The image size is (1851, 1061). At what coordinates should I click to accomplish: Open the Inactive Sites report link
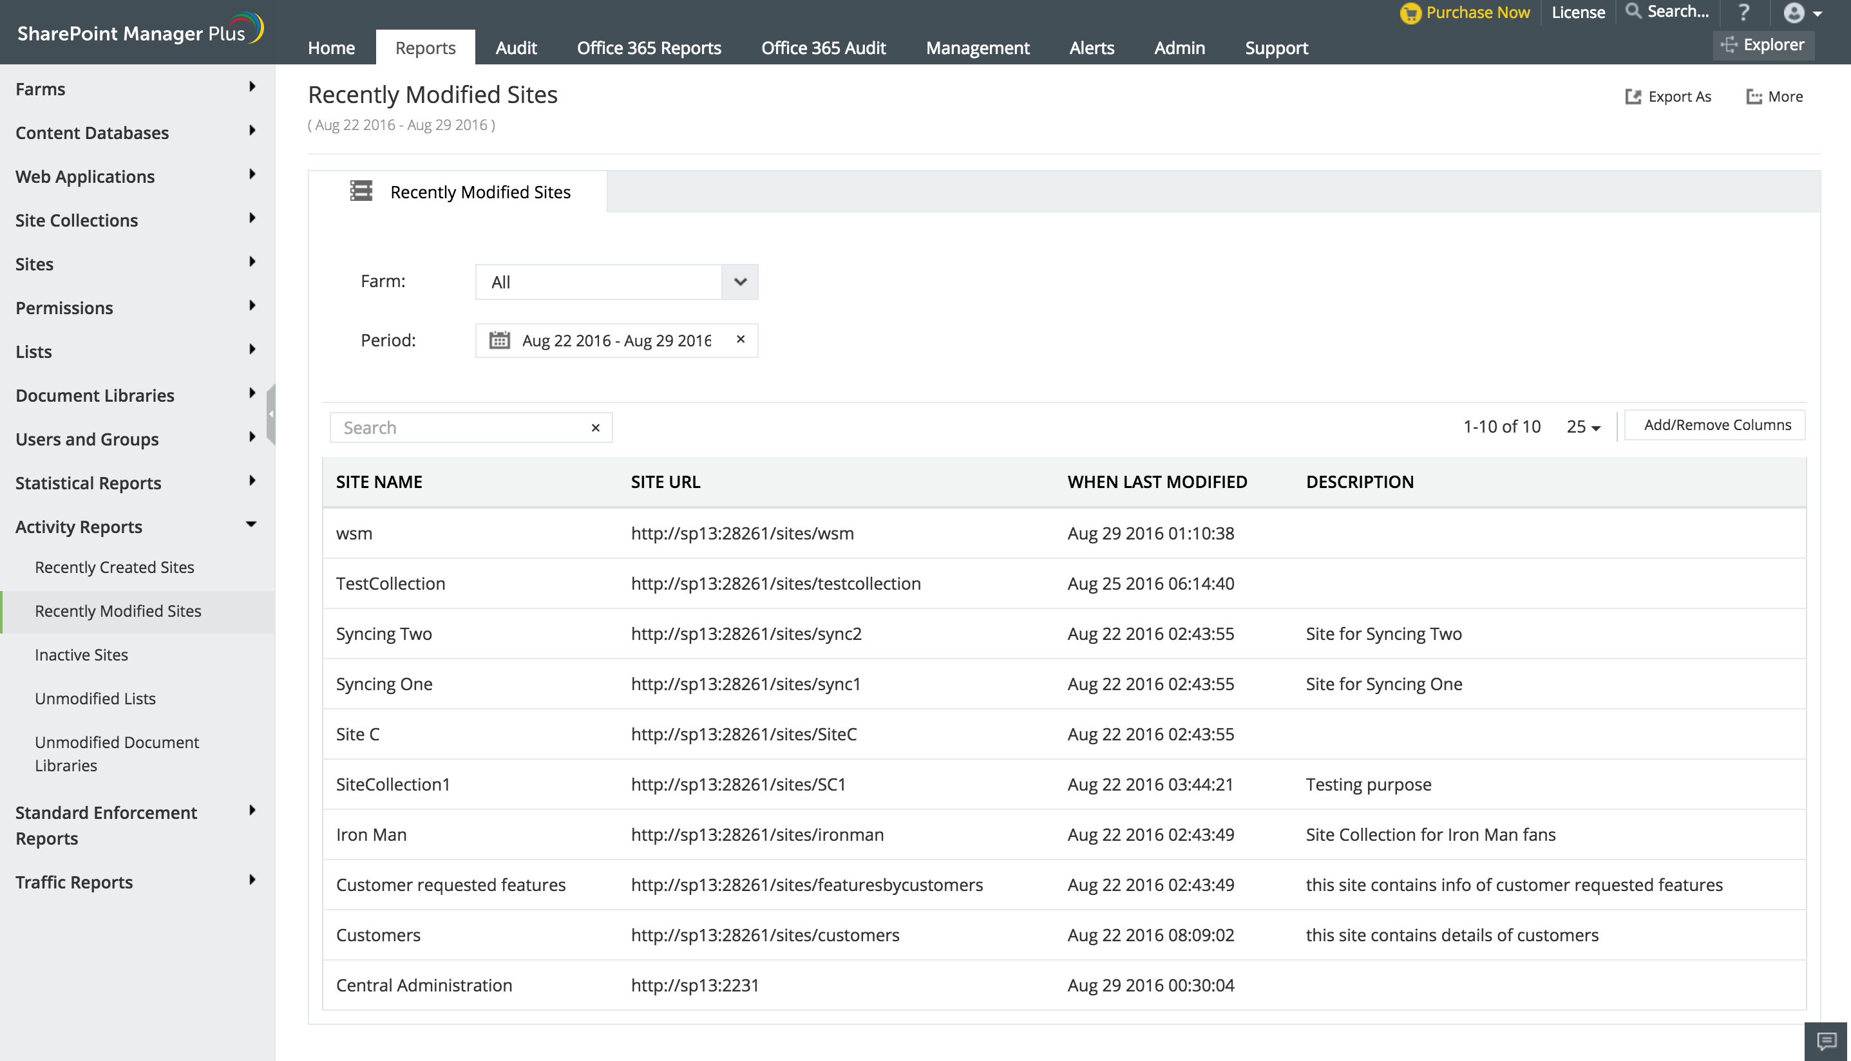tap(82, 654)
